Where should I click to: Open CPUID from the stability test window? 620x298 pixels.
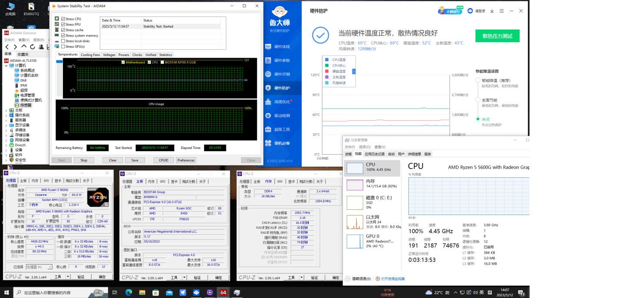click(x=163, y=160)
